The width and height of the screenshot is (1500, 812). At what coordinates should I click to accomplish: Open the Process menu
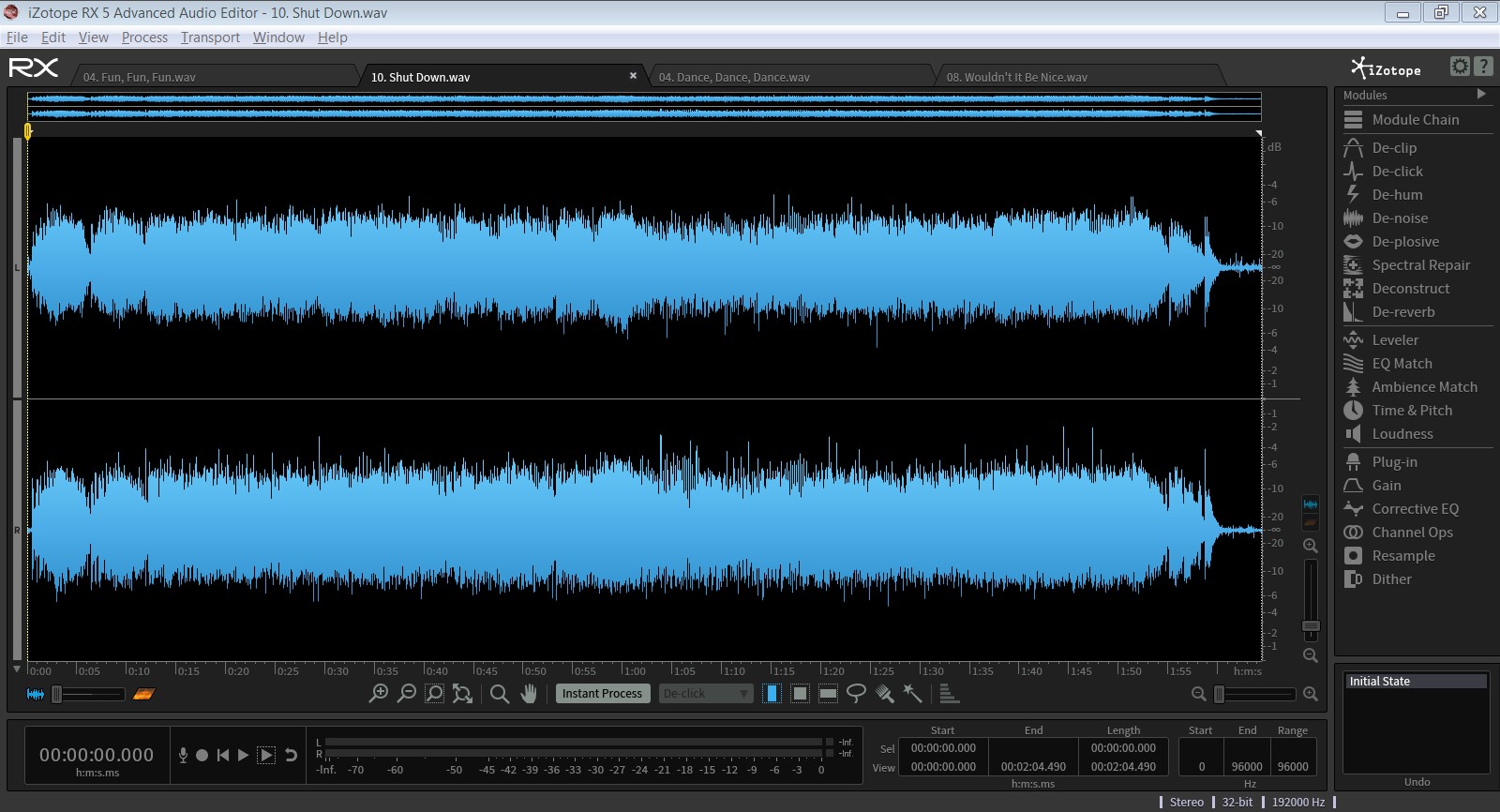coord(144,38)
